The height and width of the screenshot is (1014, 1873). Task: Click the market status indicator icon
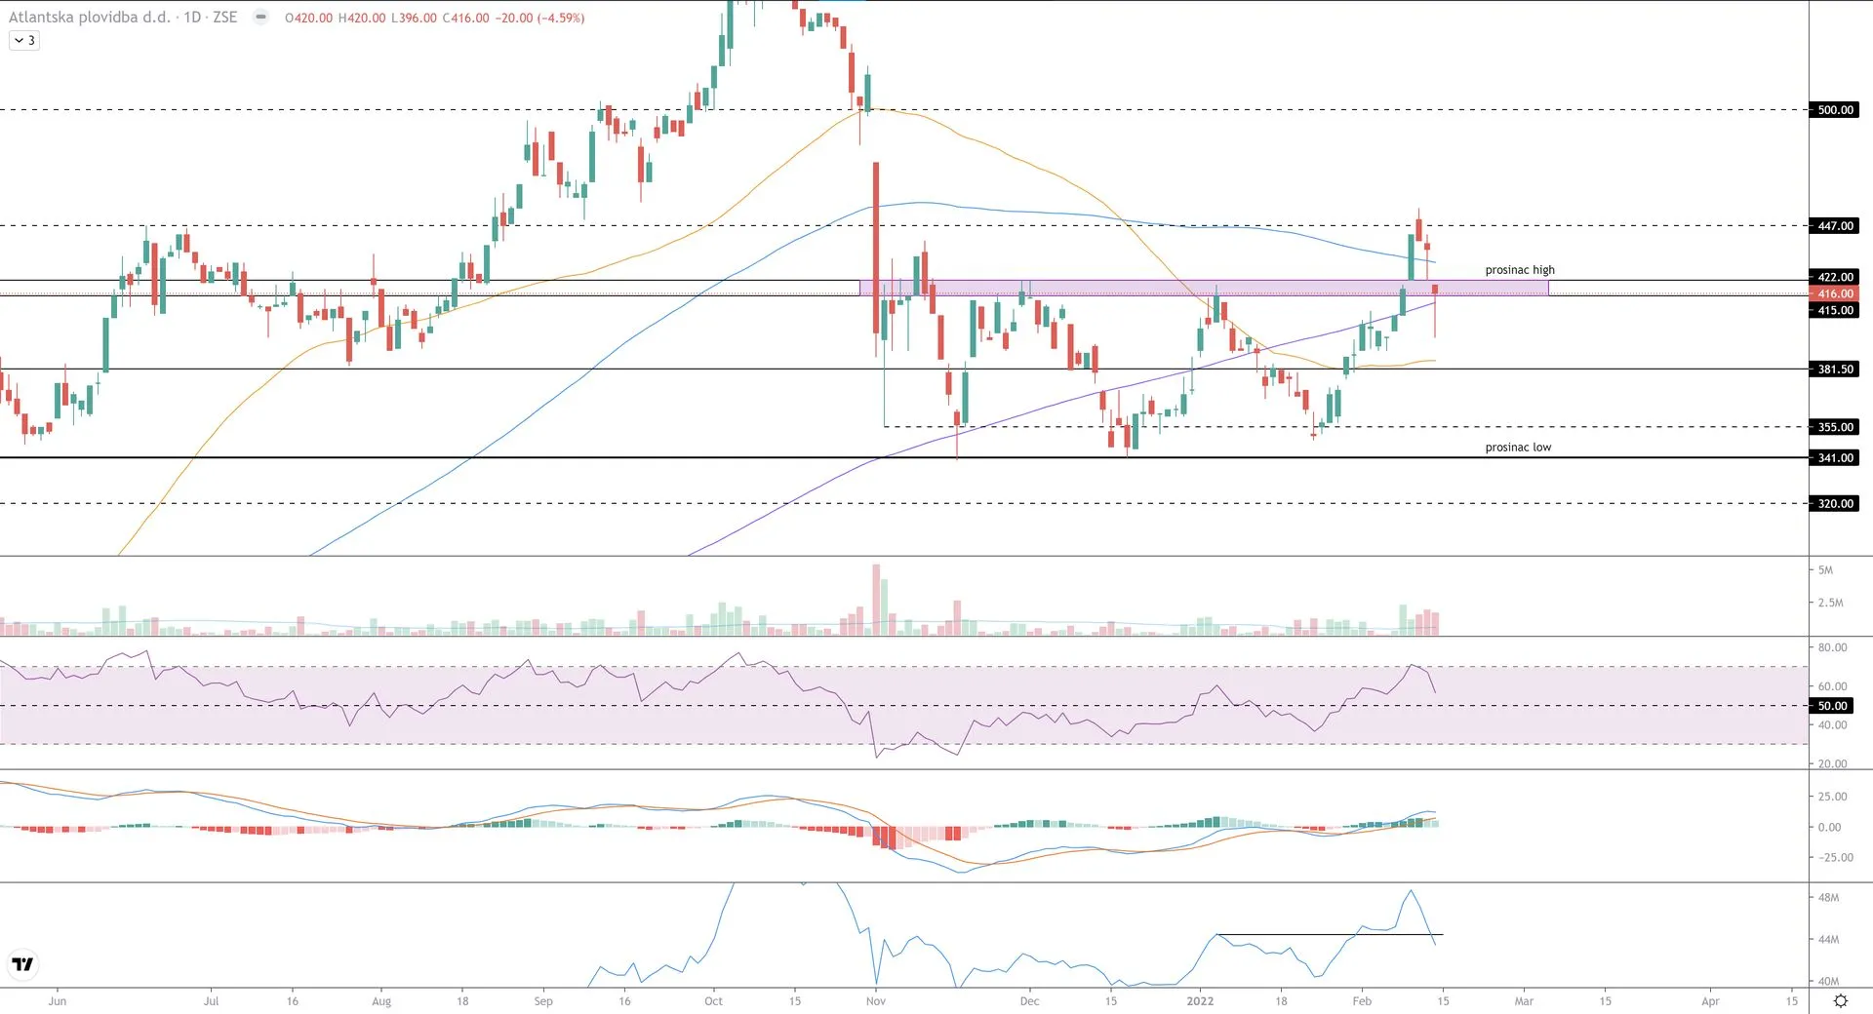click(260, 18)
